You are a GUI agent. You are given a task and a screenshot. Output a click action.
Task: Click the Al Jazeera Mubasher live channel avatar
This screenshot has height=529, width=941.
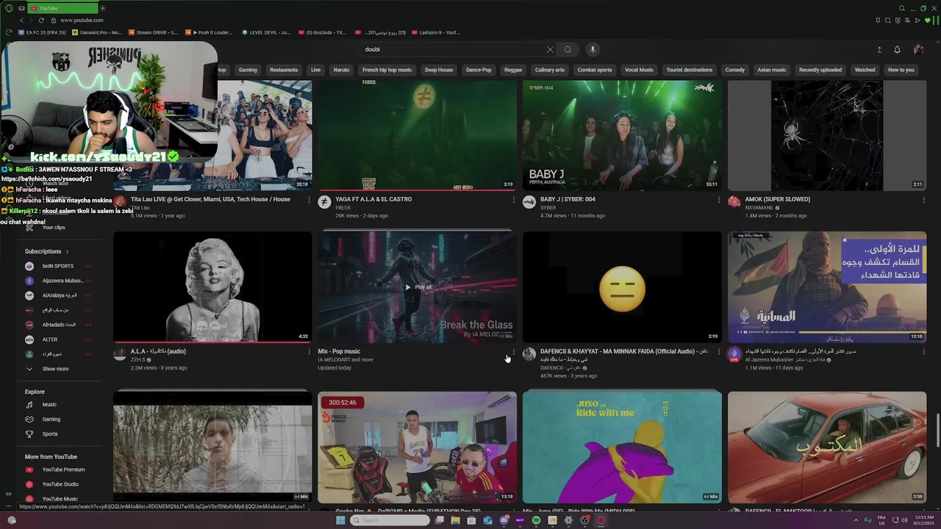[734, 355]
